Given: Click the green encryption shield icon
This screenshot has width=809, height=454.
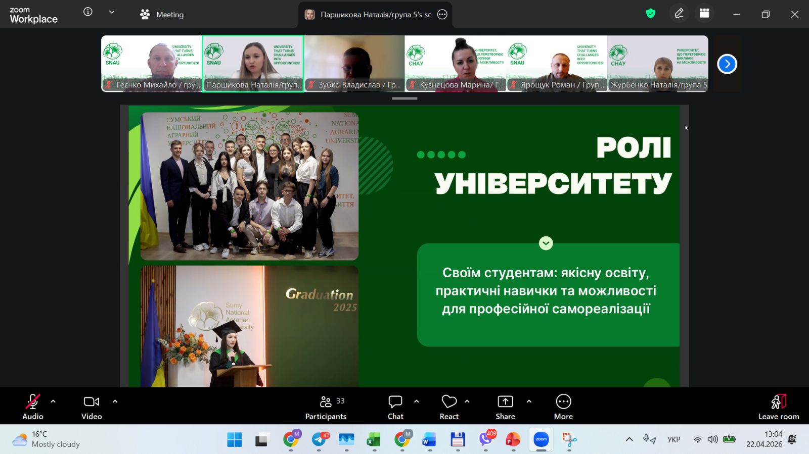Looking at the screenshot, I should click(651, 14).
